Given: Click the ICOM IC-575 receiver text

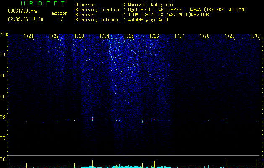Looking at the screenshot, I should [x=169, y=15].
